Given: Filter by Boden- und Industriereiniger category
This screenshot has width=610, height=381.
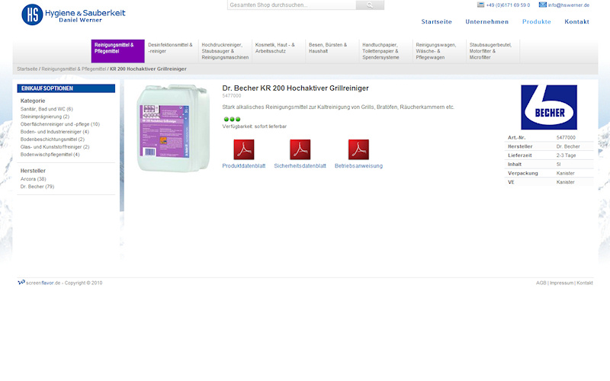Looking at the screenshot, I should point(54,132).
